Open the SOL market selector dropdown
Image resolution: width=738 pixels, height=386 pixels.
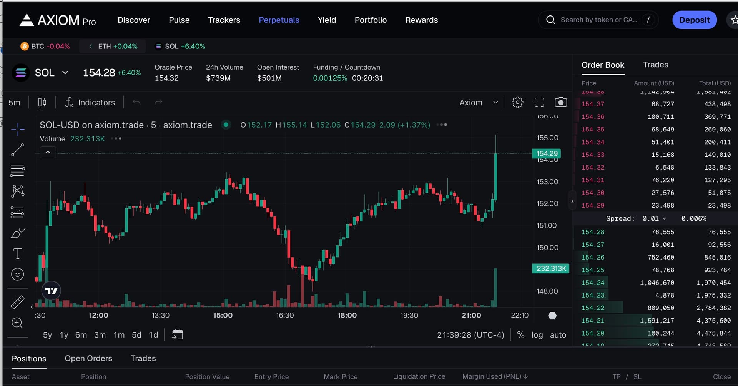point(52,73)
